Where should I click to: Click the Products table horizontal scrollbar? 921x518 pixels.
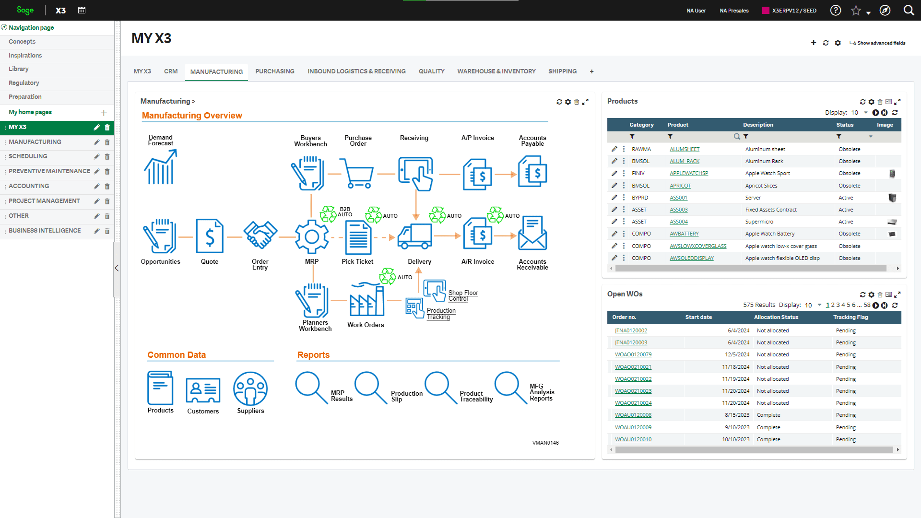pyautogui.click(x=750, y=269)
